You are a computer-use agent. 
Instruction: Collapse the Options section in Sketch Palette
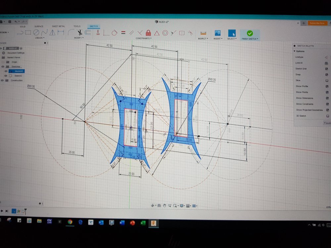pyautogui.click(x=295, y=51)
